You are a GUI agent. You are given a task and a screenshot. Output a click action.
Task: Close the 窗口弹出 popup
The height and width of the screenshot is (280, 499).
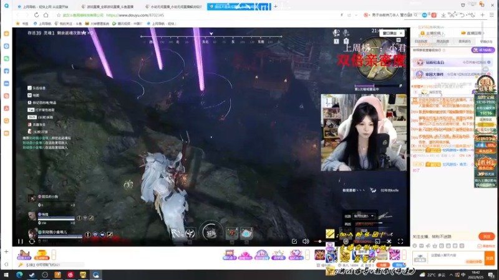(401, 33)
